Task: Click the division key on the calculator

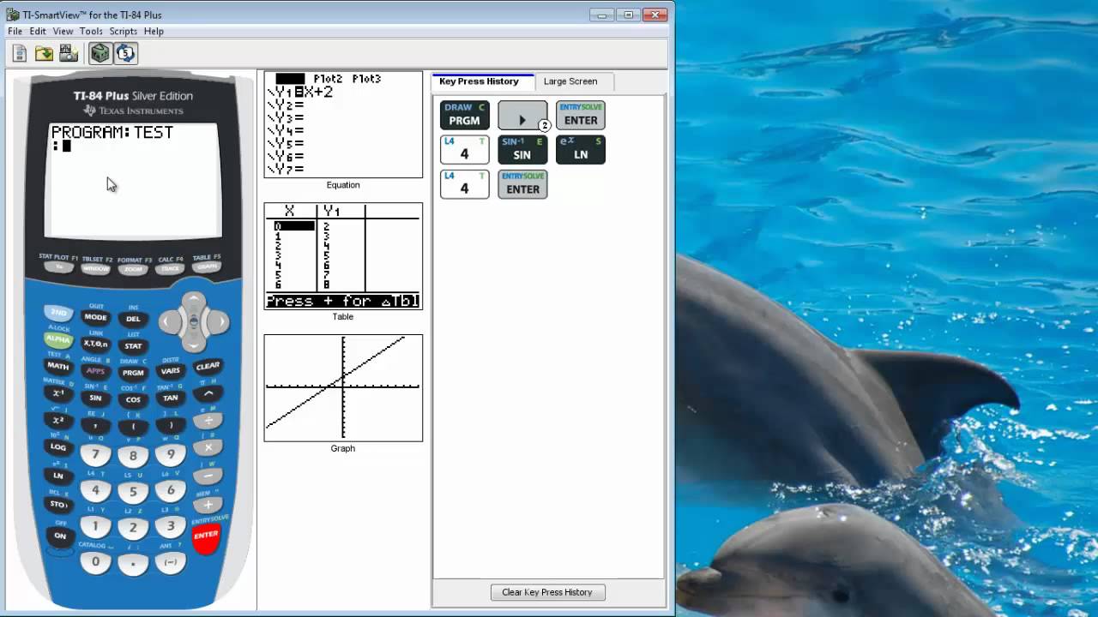Action: [208, 421]
